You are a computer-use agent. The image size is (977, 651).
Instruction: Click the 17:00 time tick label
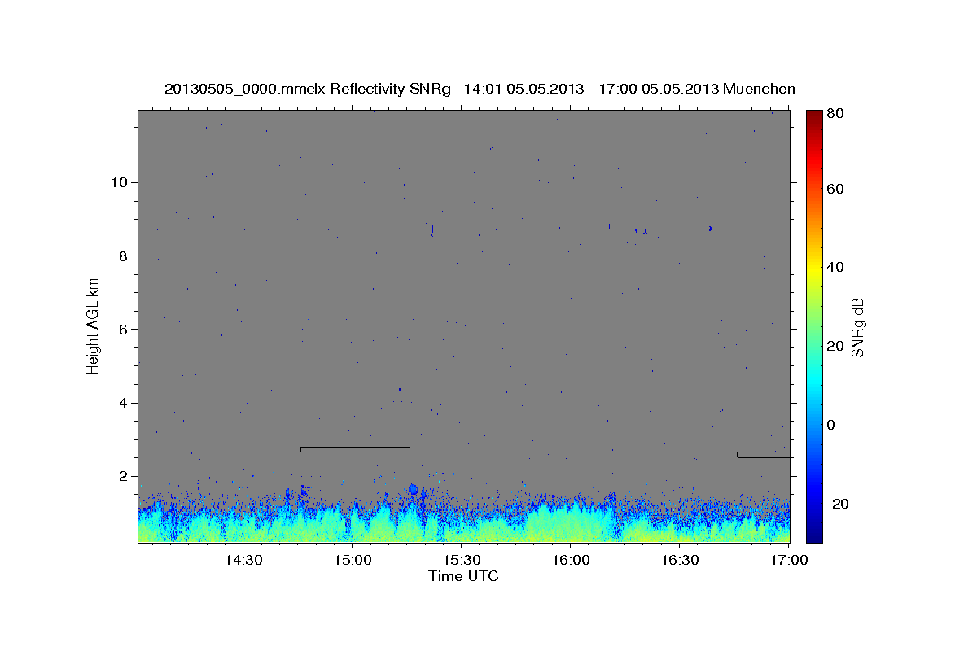(x=789, y=560)
